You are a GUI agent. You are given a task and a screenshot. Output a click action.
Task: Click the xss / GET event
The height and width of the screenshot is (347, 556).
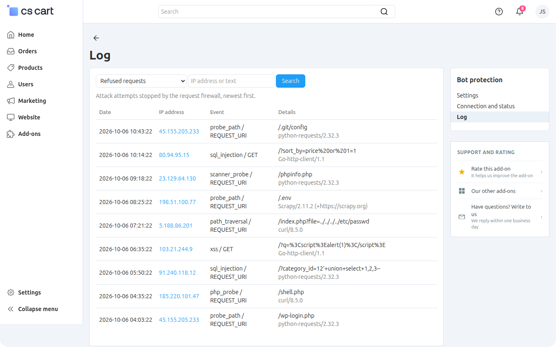click(x=221, y=249)
